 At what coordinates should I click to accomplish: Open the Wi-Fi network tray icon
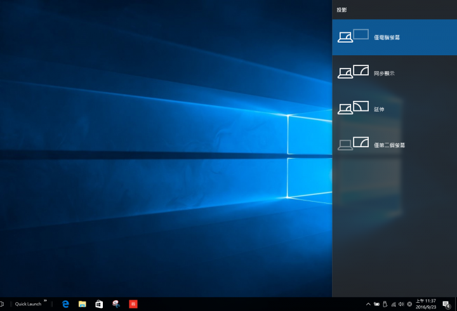tap(394, 304)
